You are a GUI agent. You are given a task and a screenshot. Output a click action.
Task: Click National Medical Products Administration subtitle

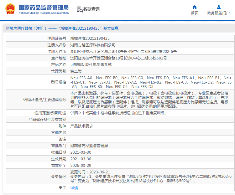[x=44, y=13]
